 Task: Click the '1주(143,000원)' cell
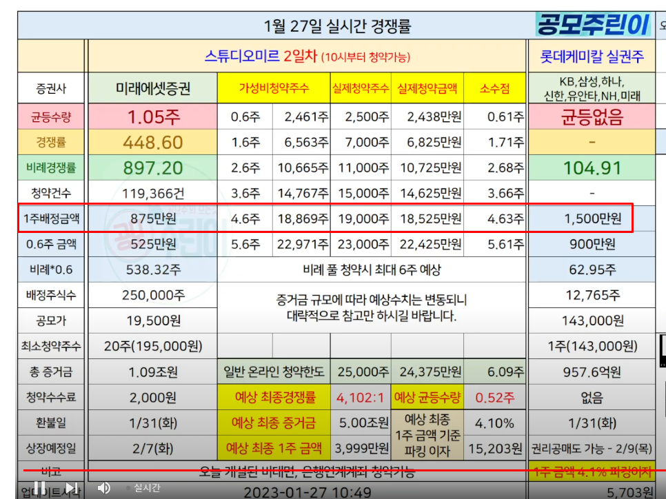click(x=592, y=347)
